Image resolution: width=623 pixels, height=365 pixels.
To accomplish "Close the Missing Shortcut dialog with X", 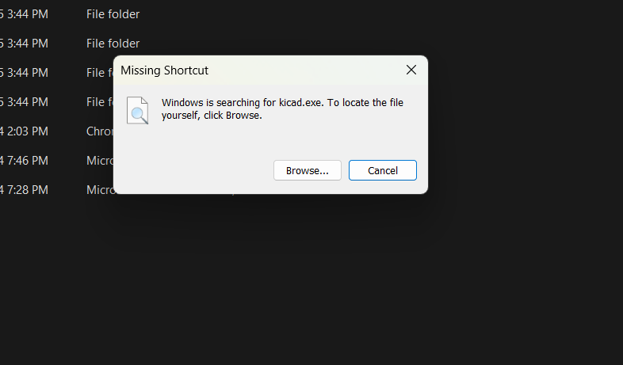I will click(x=411, y=70).
